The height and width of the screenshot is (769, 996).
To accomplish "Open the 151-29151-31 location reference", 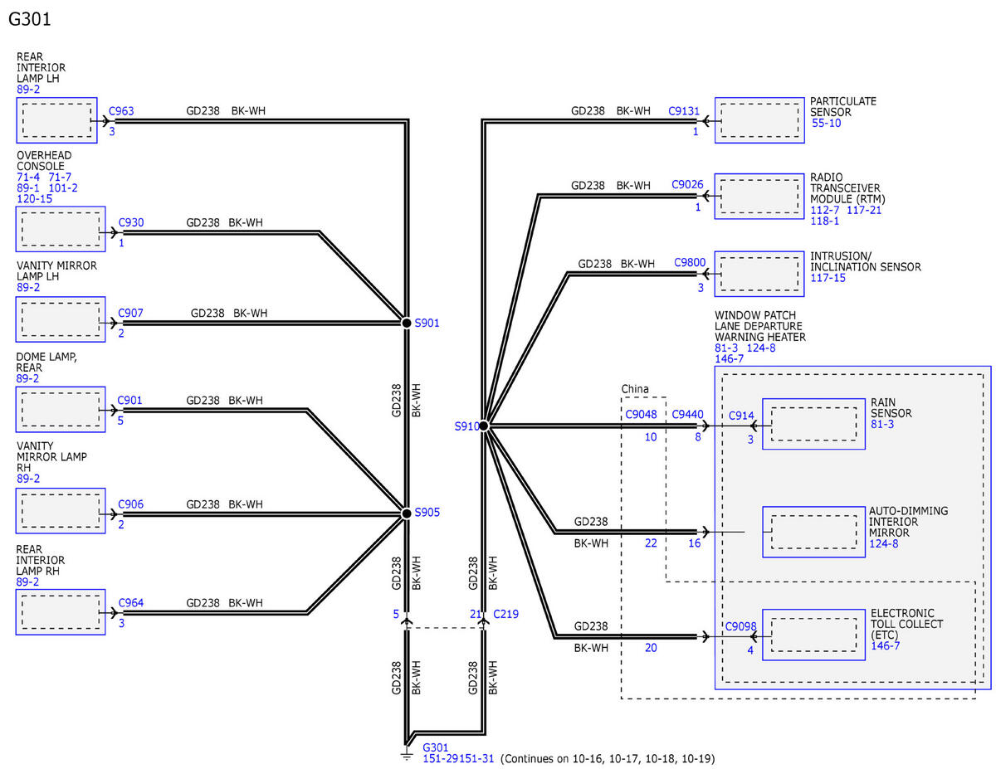I will pyautogui.click(x=459, y=759).
